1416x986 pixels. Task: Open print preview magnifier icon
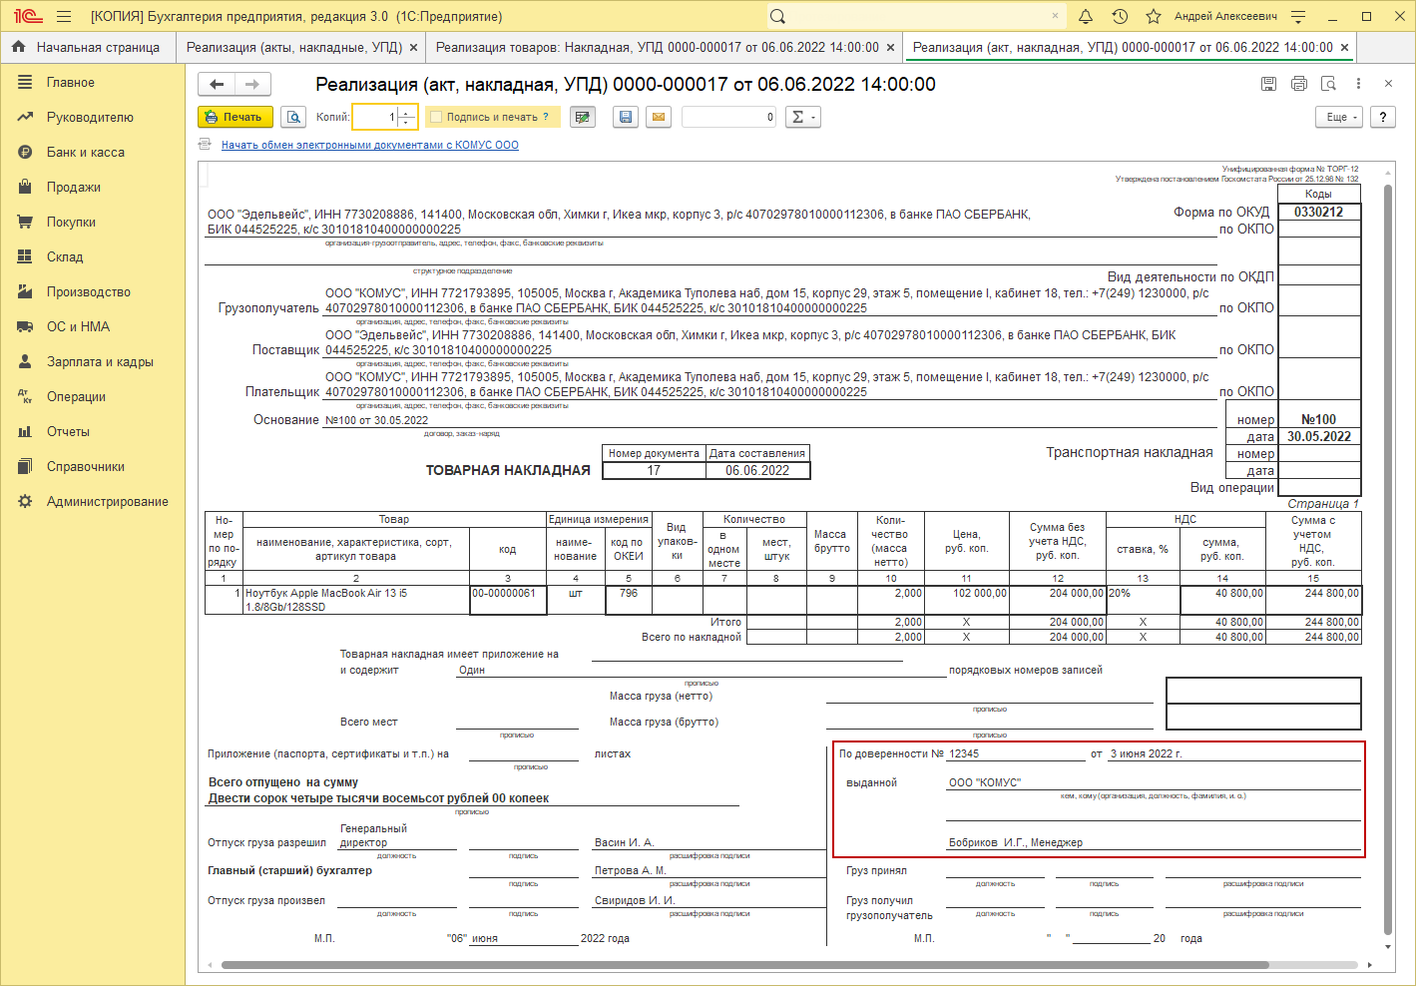tap(293, 117)
